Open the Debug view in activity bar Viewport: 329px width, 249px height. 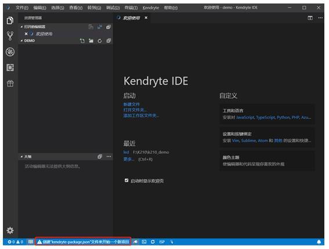tap(10, 52)
